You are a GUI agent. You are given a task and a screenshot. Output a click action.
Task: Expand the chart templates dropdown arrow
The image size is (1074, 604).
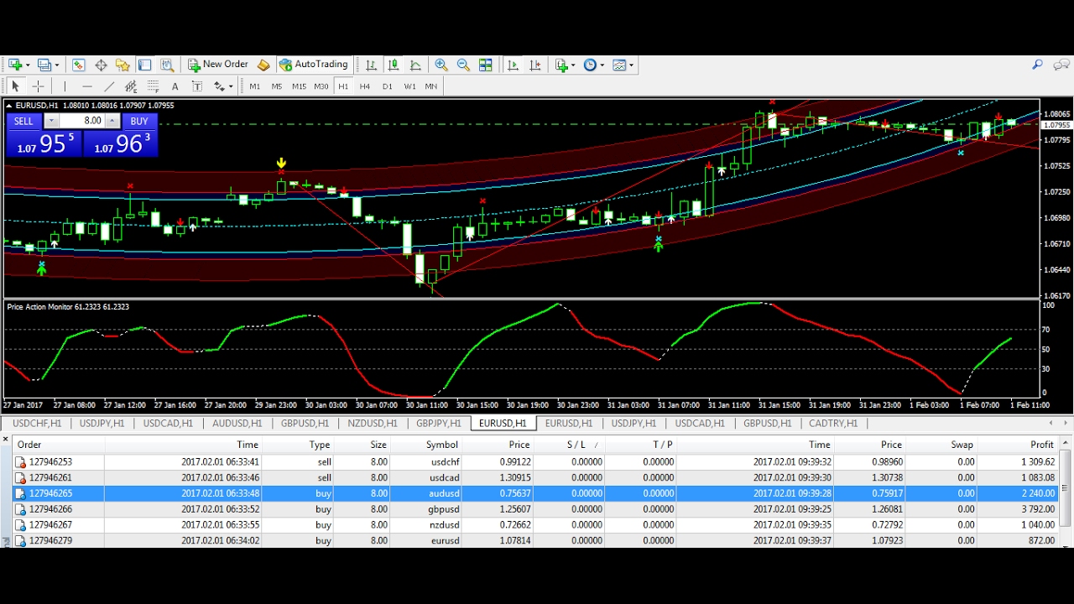pyautogui.click(x=631, y=65)
